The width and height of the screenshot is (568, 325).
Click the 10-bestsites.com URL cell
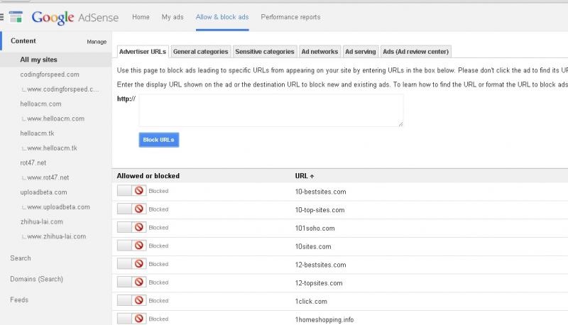321,192
